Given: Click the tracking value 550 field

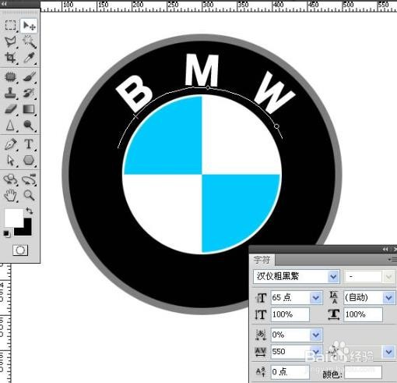Looking at the screenshot, I should 290,352.
